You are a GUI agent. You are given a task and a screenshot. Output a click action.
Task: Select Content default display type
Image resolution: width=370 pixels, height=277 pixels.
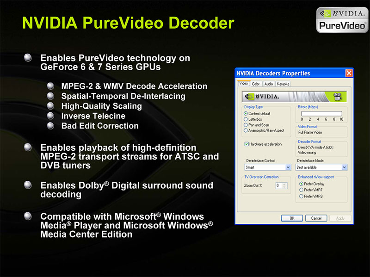(246, 113)
